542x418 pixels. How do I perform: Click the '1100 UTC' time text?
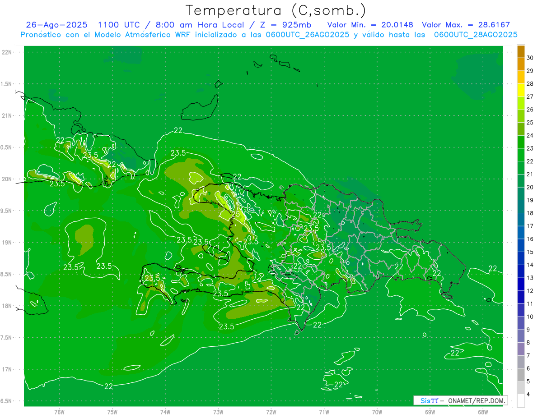(x=120, y=25)
